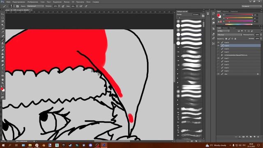Select the bottom Фон layer row

coord(239,74)
